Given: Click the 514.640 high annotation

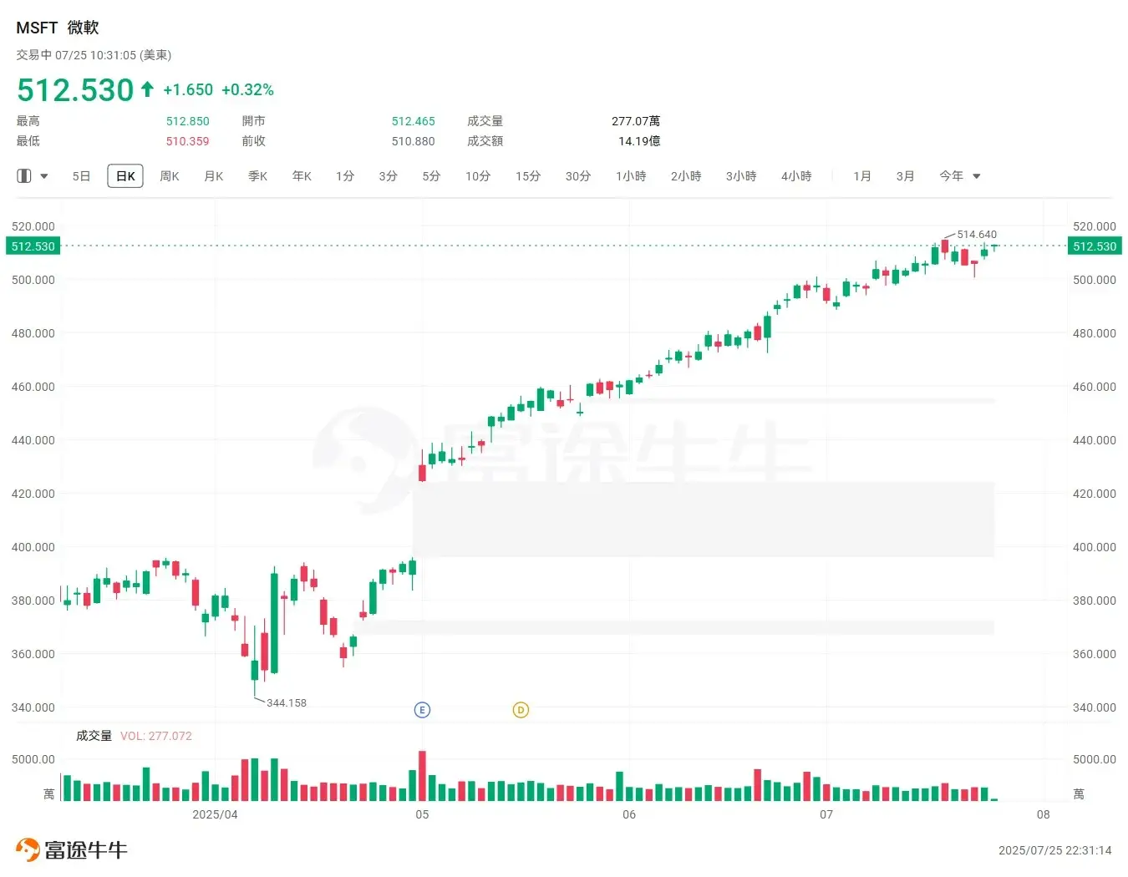Looking at the screenshot, I should click(x=977, y=235).
